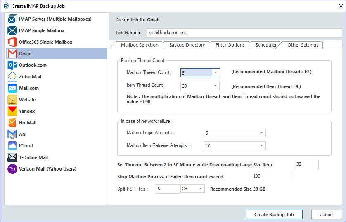Viewport: 346px width, 222px height.
Task: Select Web.de label in list
Action: [x=27, y=100]
